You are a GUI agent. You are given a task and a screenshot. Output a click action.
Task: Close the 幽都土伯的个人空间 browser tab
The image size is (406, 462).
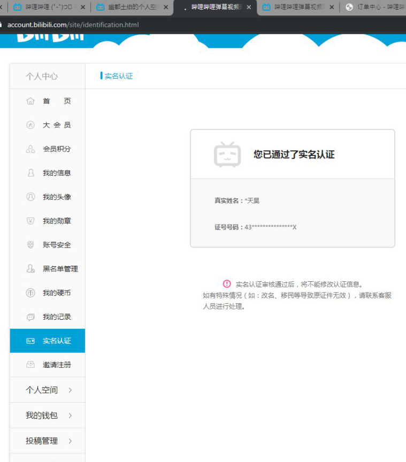click(x=166, y=7)
